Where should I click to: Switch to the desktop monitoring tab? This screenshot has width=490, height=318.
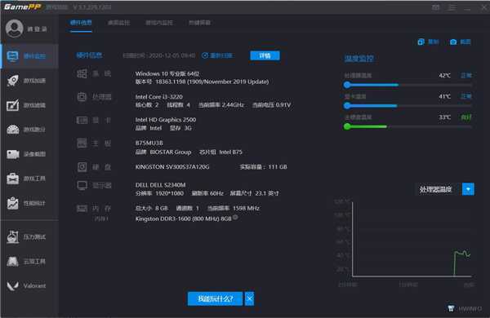coord(118,23)
